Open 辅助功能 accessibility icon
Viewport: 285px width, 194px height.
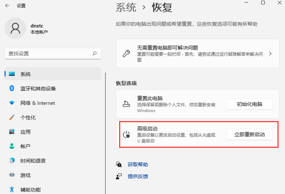12,189
